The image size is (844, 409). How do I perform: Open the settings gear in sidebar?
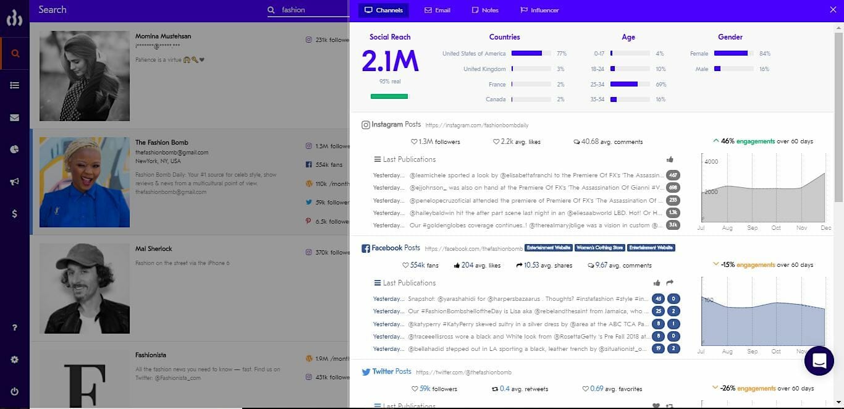point(15,360)
